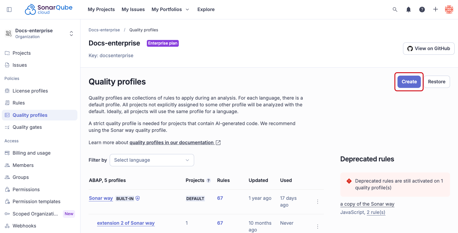The width and height of the screenshot is (458, 233).
Task: Open quality profiles documentation link
Action: 172,143
